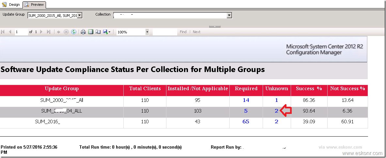Screen dimensions: 386x158
Task: Open the Update Group dropdown
Action: (80, 15)
